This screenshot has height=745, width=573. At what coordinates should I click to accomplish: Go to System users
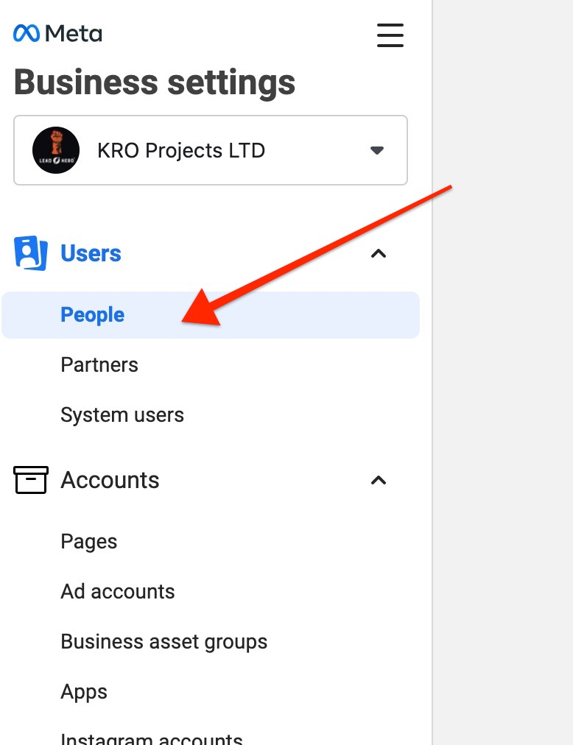point(122,415)
